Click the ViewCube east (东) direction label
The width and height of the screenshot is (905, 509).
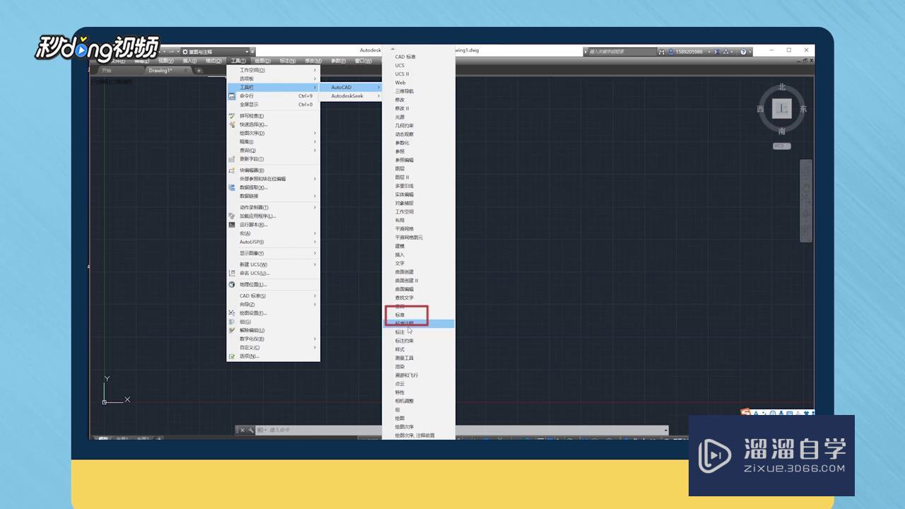(x=803, y=109)
